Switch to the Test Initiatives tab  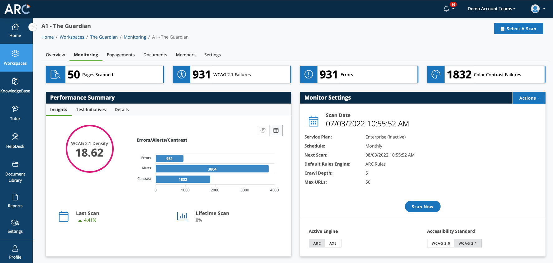pyautogui.click(x=91, y=110)
